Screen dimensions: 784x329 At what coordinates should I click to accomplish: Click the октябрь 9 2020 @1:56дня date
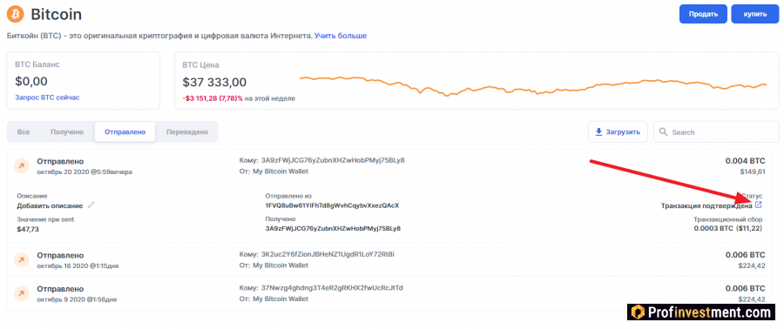[77, 299]
